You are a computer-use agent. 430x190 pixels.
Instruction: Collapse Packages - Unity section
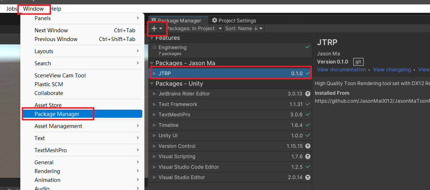(152, 84)
